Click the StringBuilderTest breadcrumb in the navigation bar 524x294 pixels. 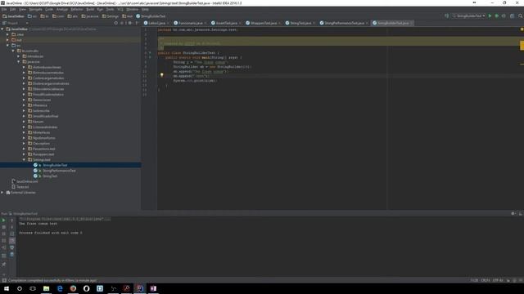coord(151,16)
